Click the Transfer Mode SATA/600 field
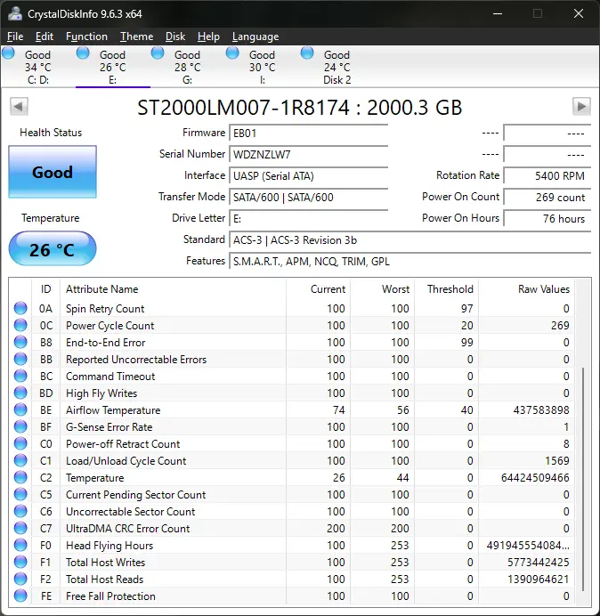This screenshot has width=600, height=616. click(x=308, y=198)
